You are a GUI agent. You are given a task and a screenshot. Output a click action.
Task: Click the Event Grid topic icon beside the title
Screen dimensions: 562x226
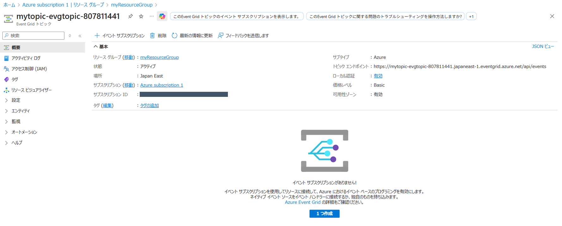8,19
